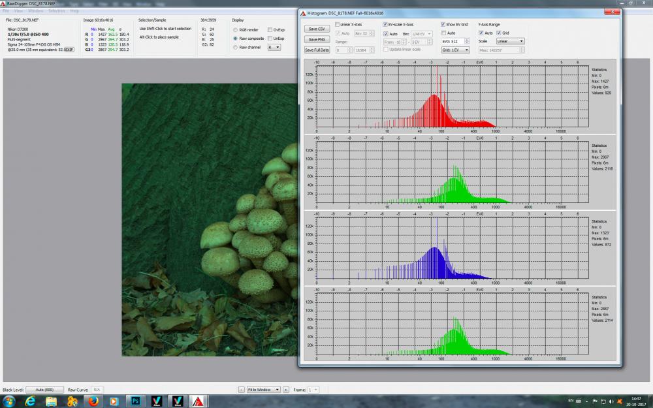Enable the OvExp checkbox
The image size is (653, 408).
(x=270, y=30)
